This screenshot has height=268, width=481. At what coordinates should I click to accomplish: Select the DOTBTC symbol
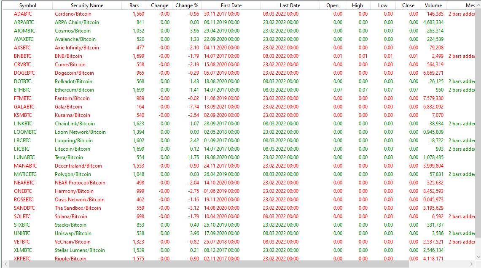pyautogui.click(x=22, y=81)
